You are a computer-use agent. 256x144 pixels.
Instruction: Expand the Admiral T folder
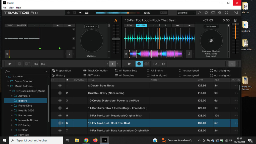pos(12,96)
